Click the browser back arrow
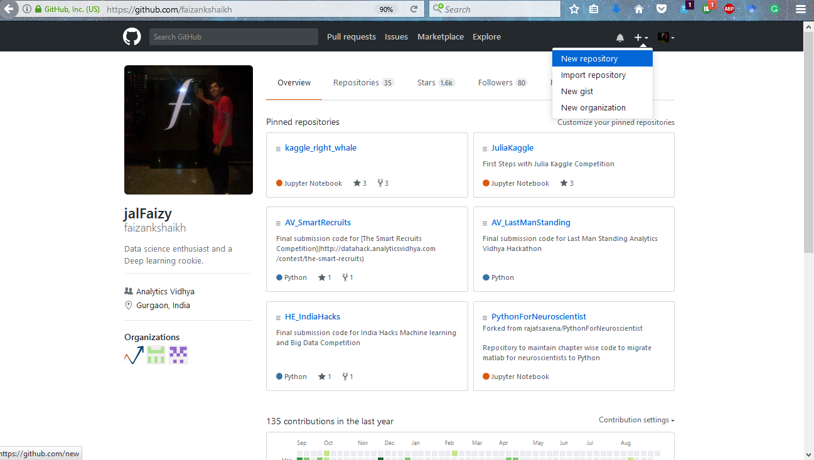Image resolution: width=814 pixels, height=460 pixels. click(9, 9)
